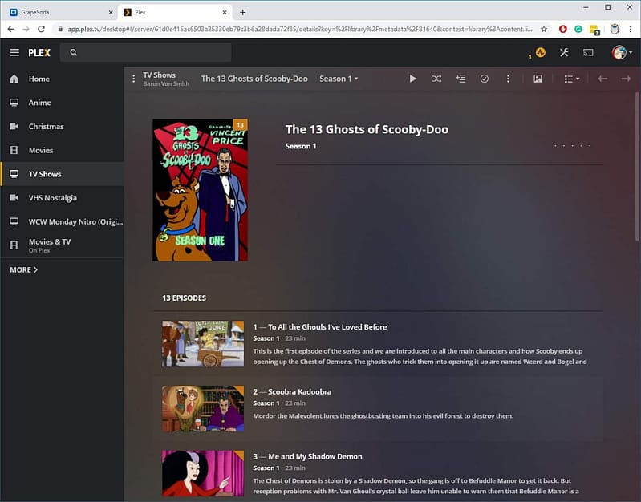Open the Movies library

[x=62, y=150]
